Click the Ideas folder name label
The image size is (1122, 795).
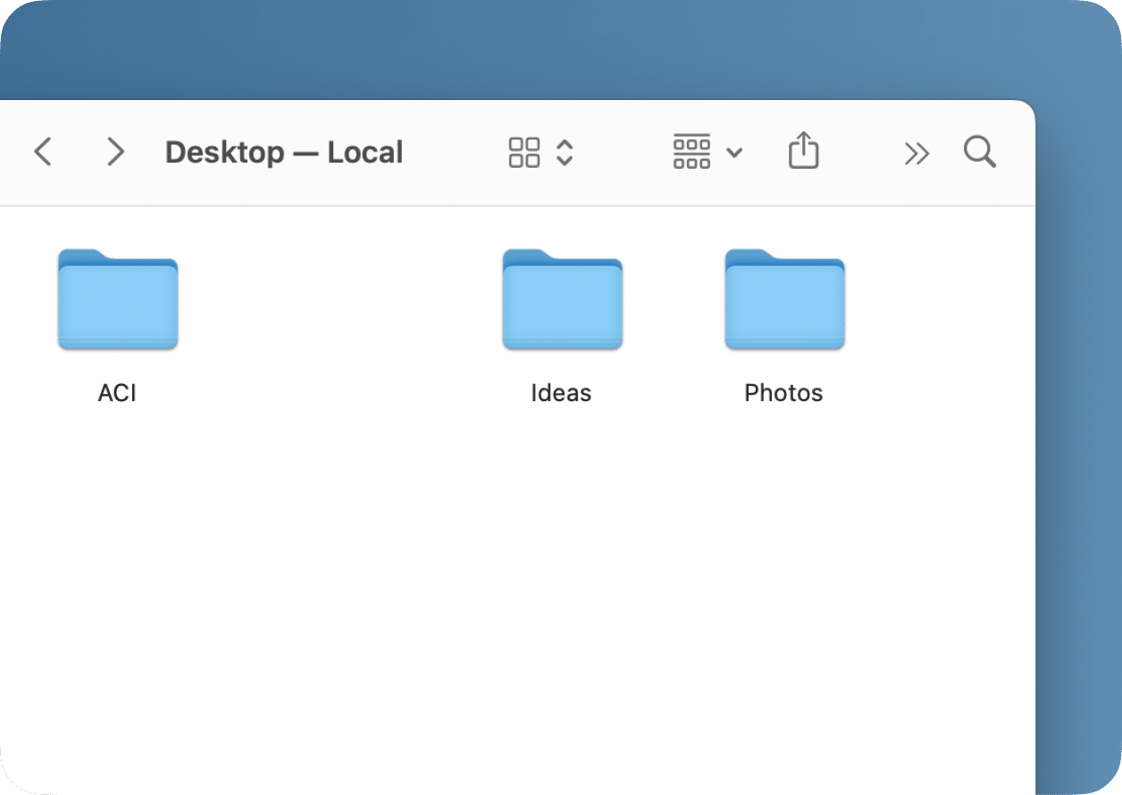point(561,393)
